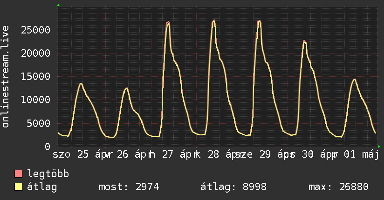Click the 10000 y-axis label
Image resolution: width=384 pixels, height=200 pixels.
35,100
